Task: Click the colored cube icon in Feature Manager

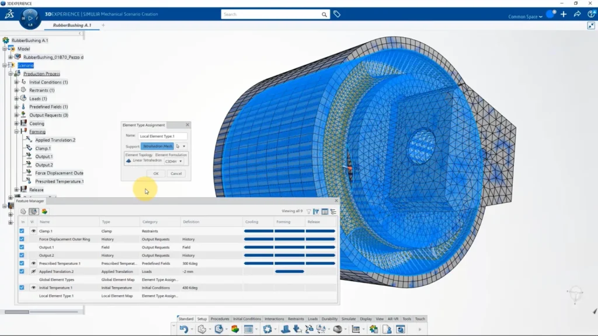Action: coord(44,211)
